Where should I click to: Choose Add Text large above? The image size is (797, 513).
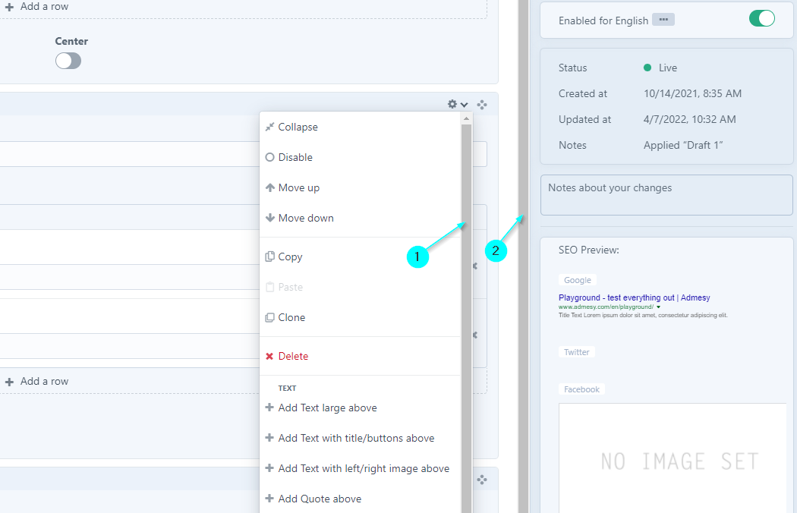pos(360,408)
